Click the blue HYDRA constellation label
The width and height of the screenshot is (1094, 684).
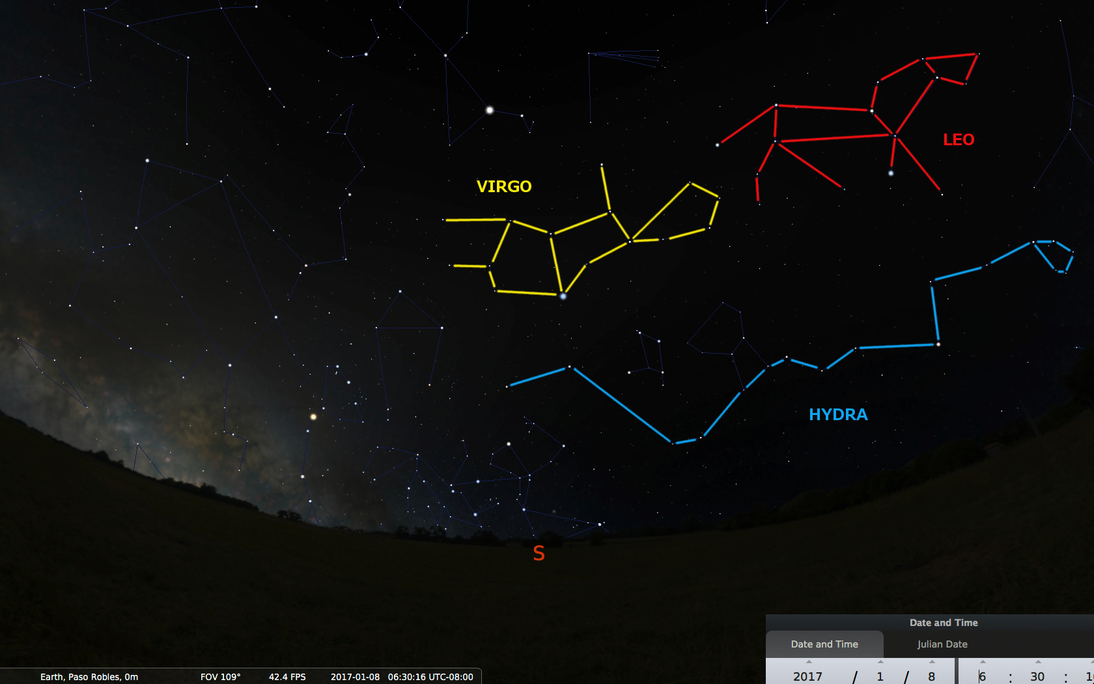pos(838,414)
